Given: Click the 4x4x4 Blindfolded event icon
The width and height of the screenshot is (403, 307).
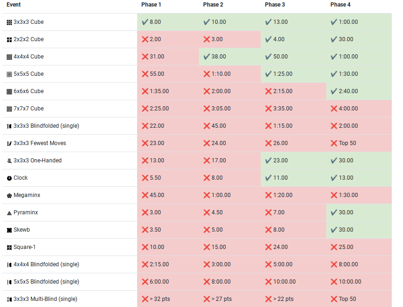Looking at the screenshot, I should pyautogui.click(x=9, y=264).
